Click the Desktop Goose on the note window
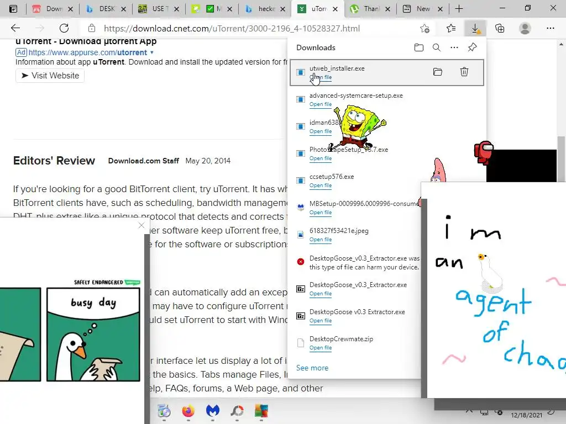 coord(490,273)
